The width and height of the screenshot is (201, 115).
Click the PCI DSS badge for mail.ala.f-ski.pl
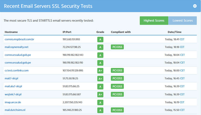click(x=117, y=87)
